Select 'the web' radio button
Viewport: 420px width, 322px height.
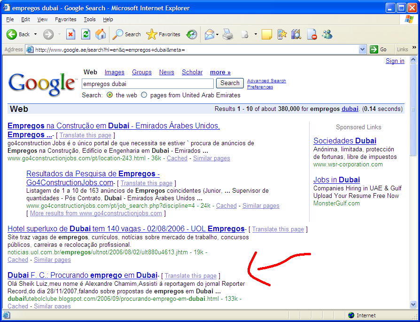(x=109, y=95)
